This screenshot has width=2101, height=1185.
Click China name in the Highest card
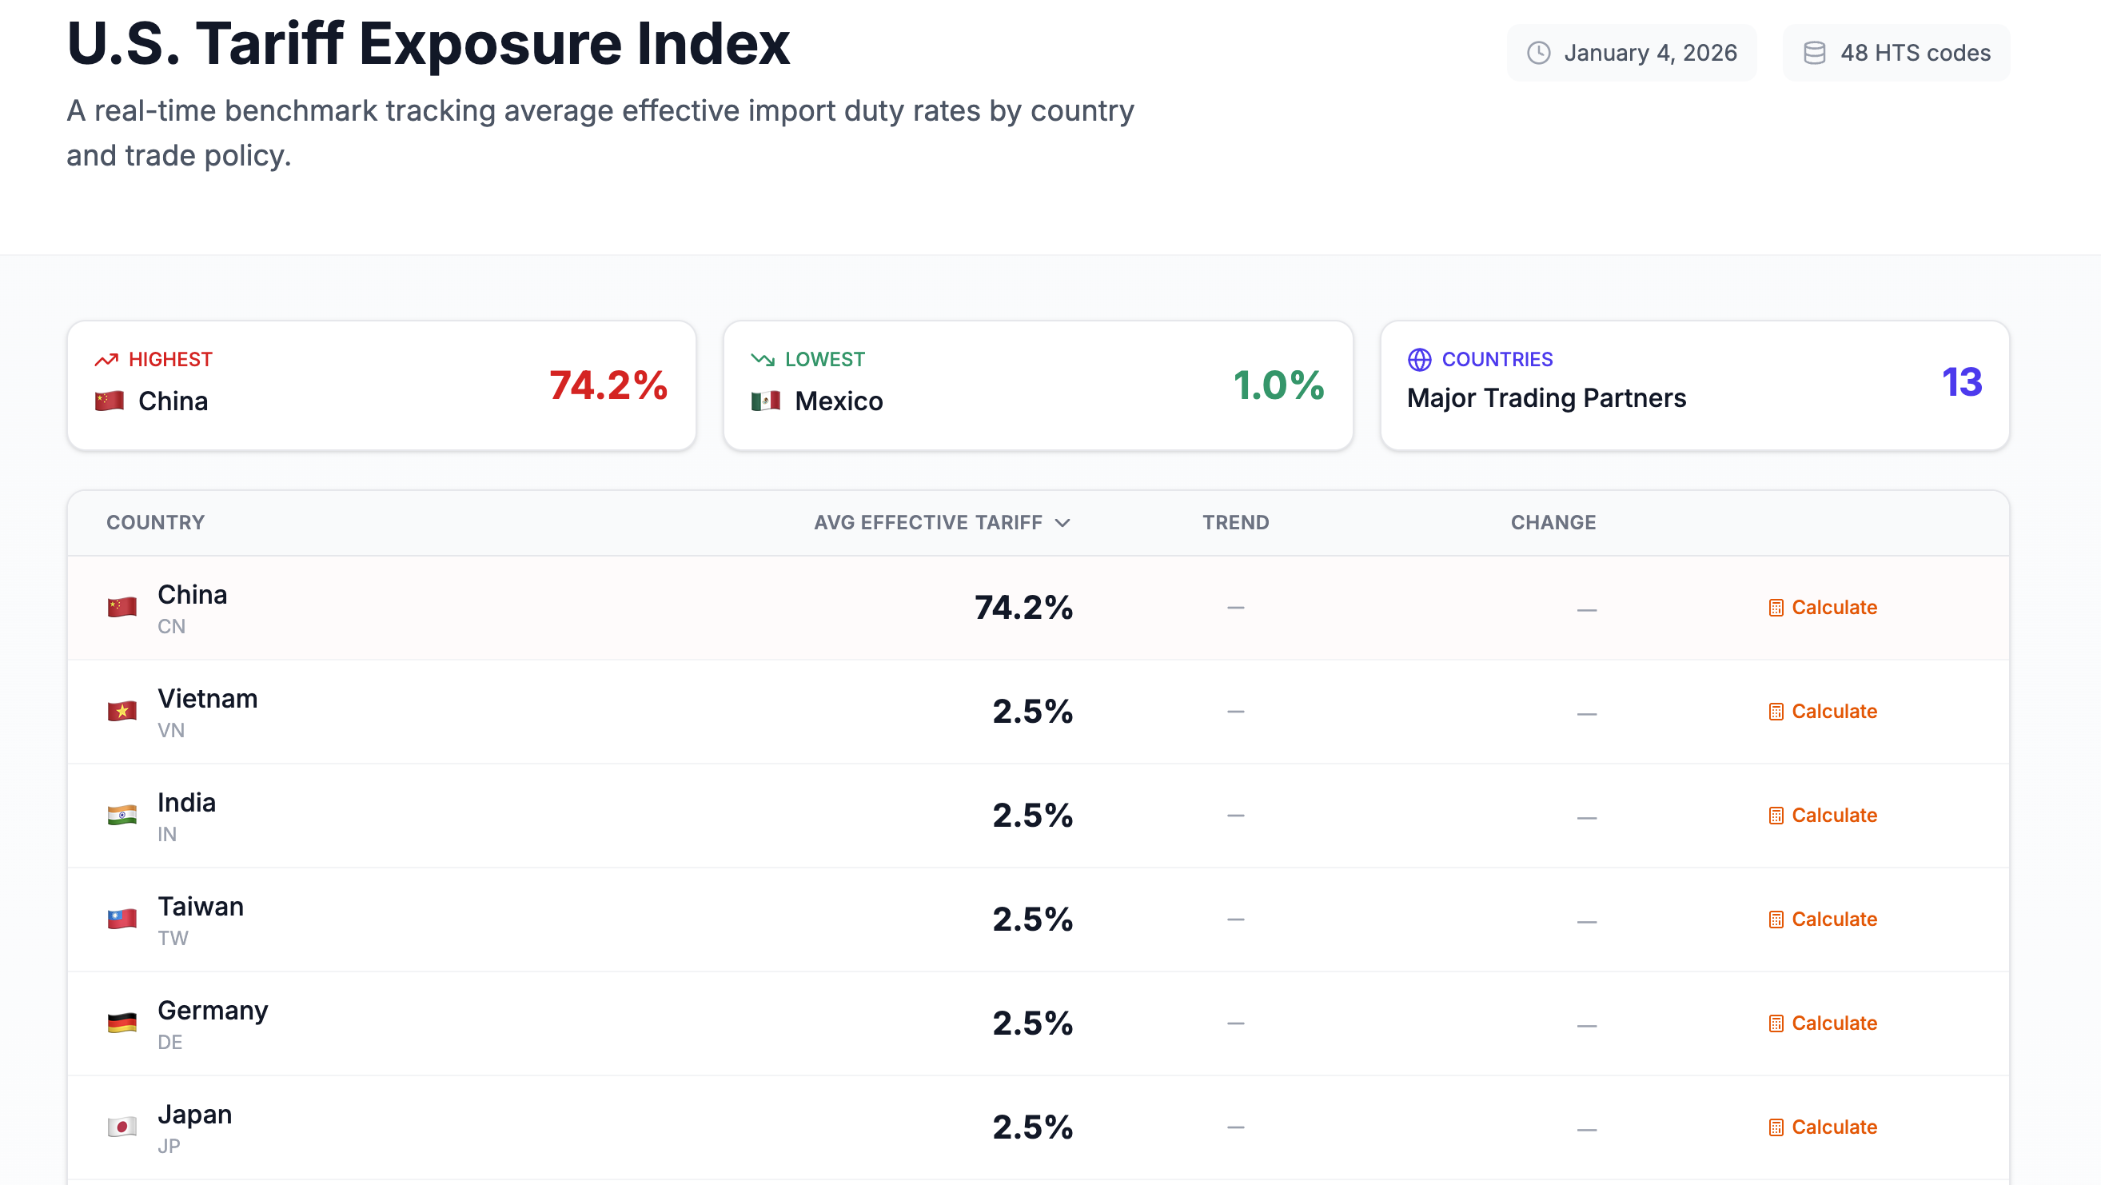173,401
